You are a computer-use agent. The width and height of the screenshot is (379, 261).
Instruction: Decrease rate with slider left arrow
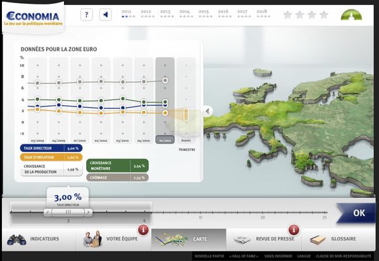coord(47,213)
